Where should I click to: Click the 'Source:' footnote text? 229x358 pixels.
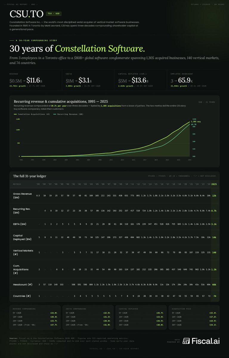point(14,338)
